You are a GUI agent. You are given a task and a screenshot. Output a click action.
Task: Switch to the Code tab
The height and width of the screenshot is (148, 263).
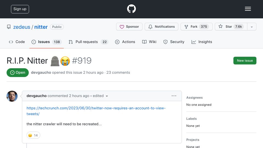[x=17, y=42]
